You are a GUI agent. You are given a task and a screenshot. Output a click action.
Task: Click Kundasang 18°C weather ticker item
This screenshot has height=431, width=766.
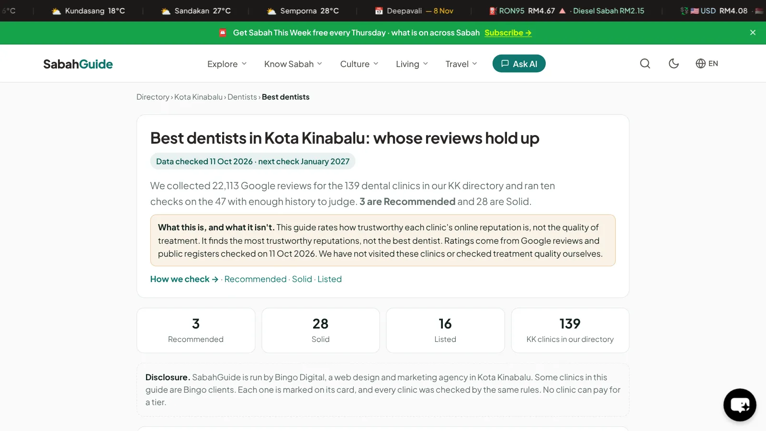[x=89, y=11]
